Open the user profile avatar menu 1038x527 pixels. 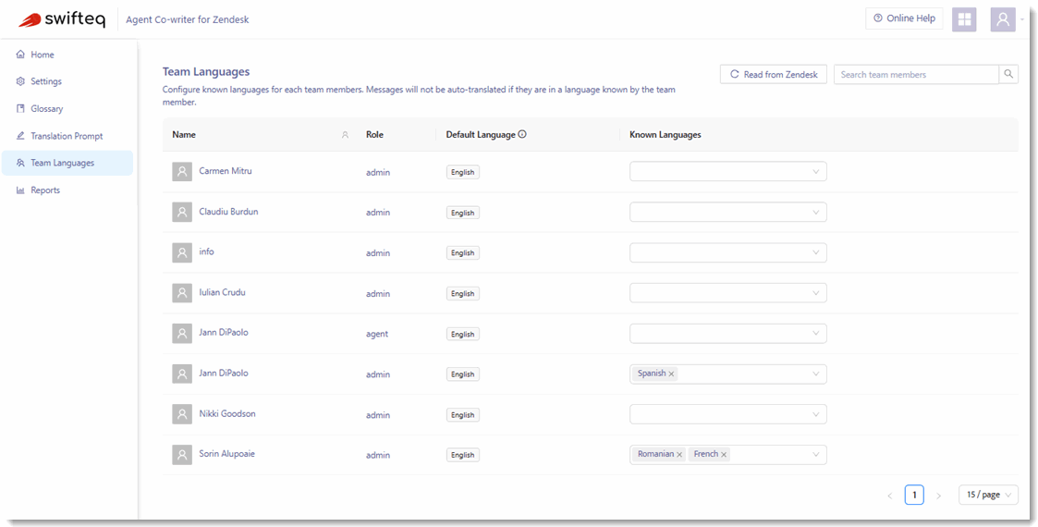[x=1003, y=19]
